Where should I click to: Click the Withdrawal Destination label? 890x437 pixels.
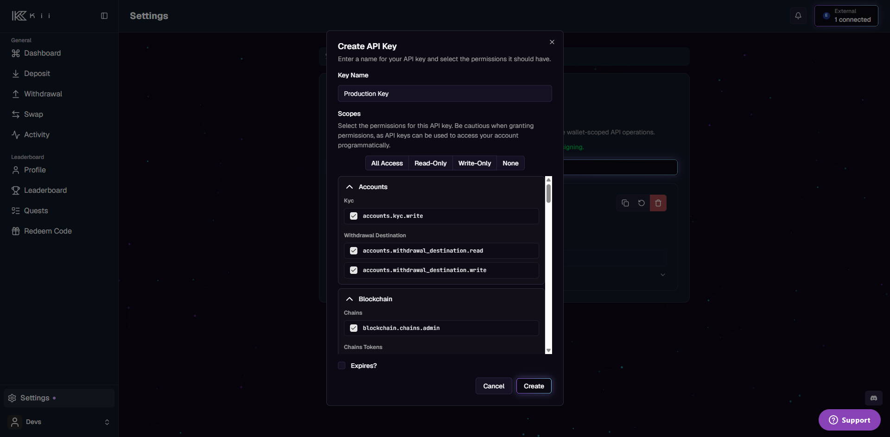pos(375,235)
